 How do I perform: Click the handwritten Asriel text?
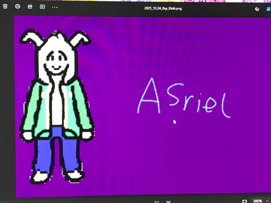(184, 98)
